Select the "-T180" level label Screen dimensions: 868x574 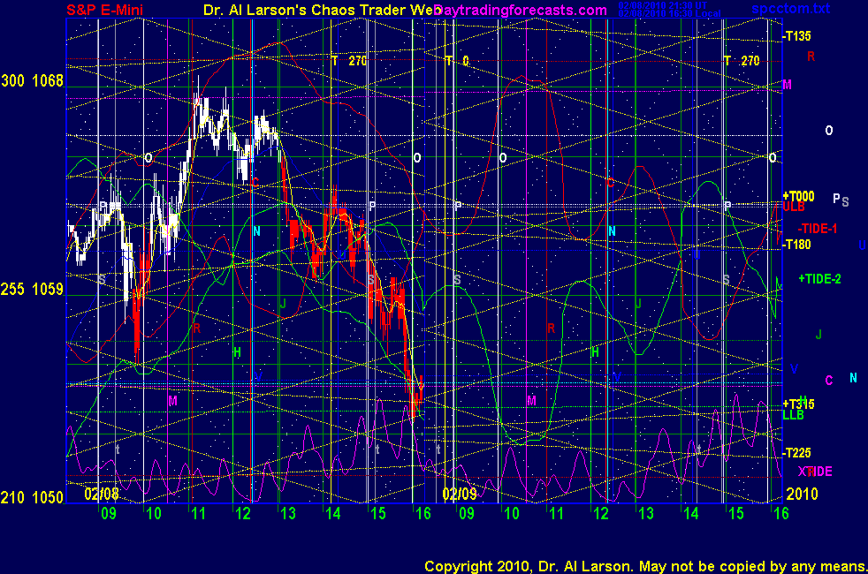coord(796,245)
